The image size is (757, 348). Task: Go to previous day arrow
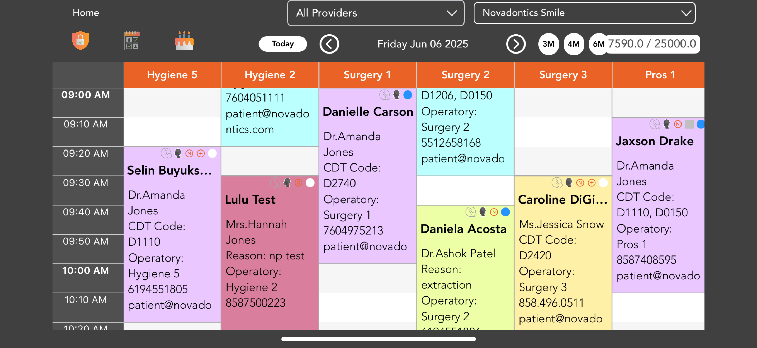(329, 44)
